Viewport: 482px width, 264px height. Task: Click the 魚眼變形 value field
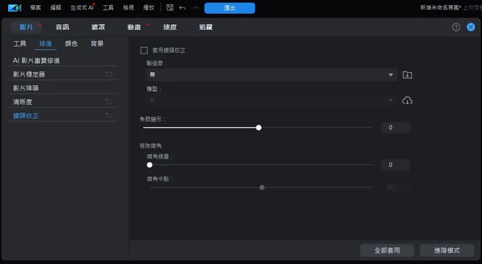395,127
